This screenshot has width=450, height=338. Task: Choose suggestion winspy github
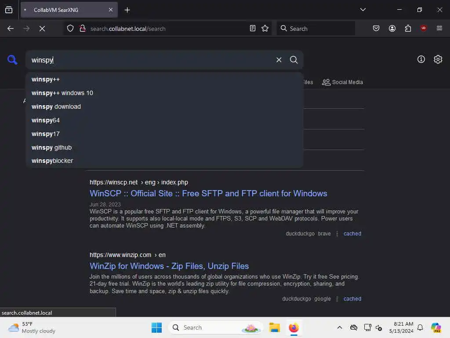164,147
